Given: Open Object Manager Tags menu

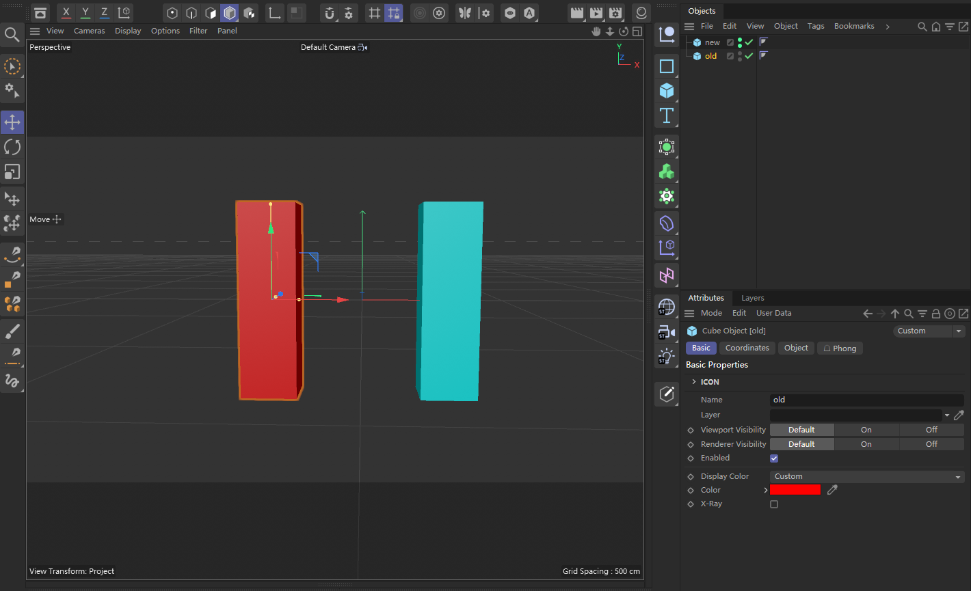Looking at the screenshot, I should (x=816, y=26).
